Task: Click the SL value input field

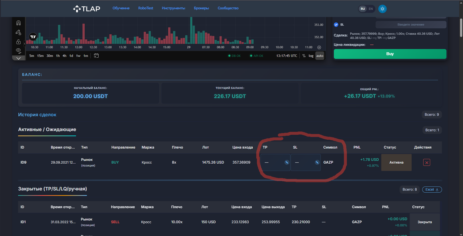Action: (x=411, y=25)
